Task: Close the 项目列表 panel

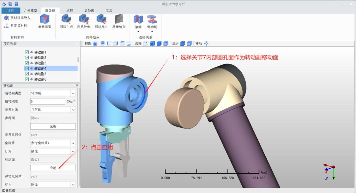Action: coord(77,44)
